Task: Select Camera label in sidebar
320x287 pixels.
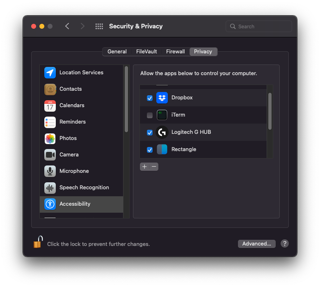Action: pos(69,155)
